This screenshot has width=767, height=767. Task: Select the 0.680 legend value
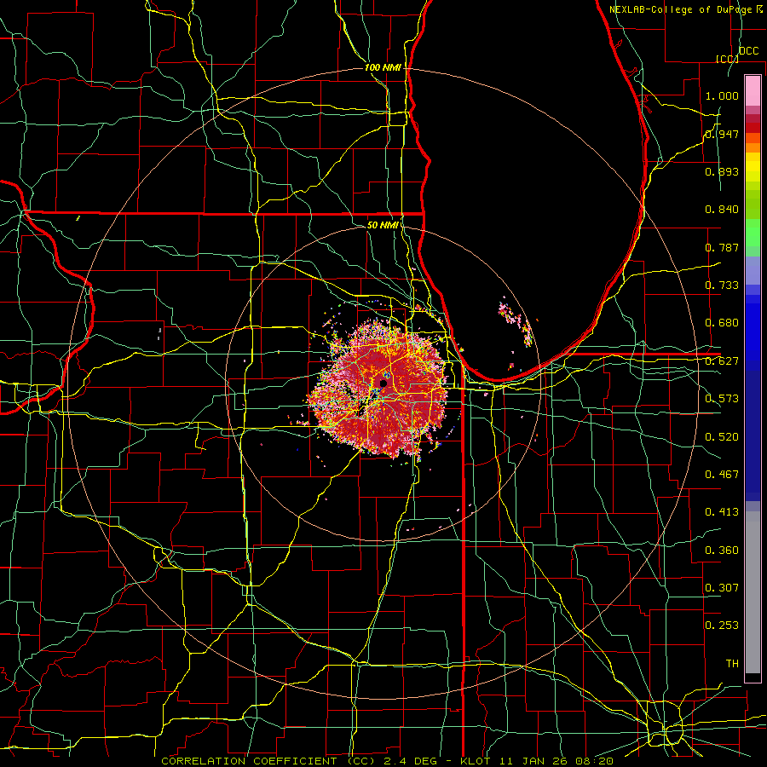[722, 323]
